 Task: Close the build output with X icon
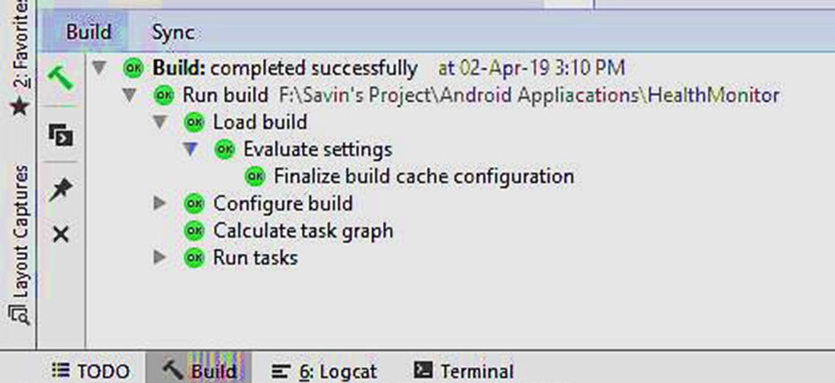coord(61,234)
